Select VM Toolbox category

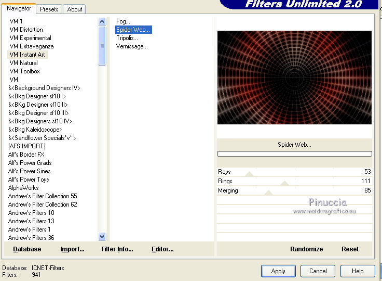coord(24,71)
